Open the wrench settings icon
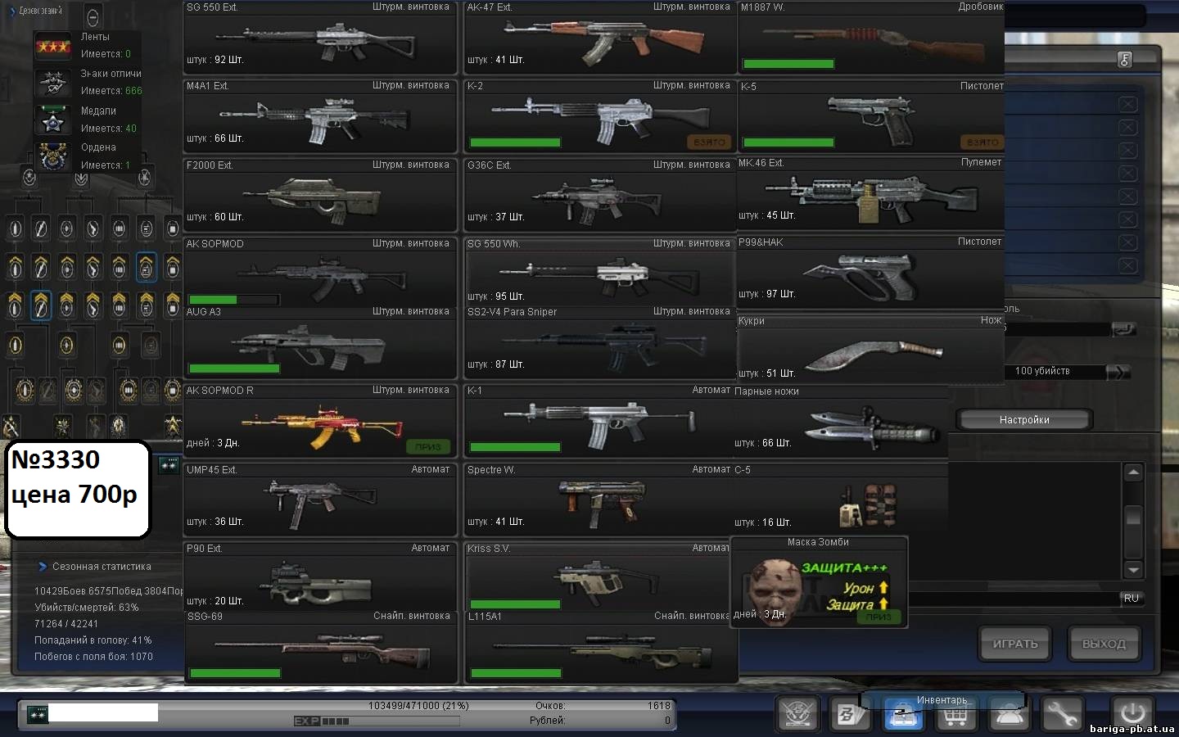Viewport: 1179px width, 737px height. coord(1063,714)
